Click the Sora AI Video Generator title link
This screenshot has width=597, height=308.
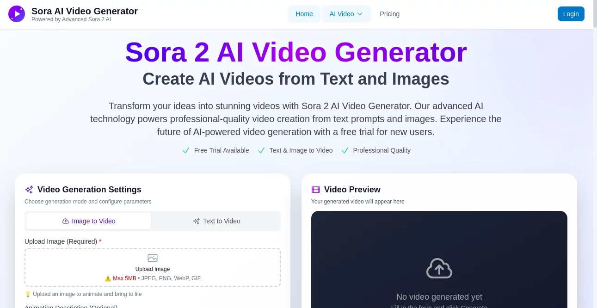[x=84, y=11]
